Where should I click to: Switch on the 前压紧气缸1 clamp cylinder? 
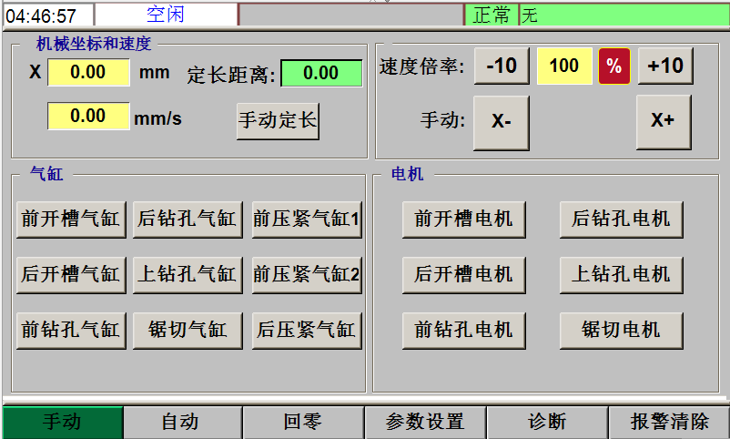(307, 219)
